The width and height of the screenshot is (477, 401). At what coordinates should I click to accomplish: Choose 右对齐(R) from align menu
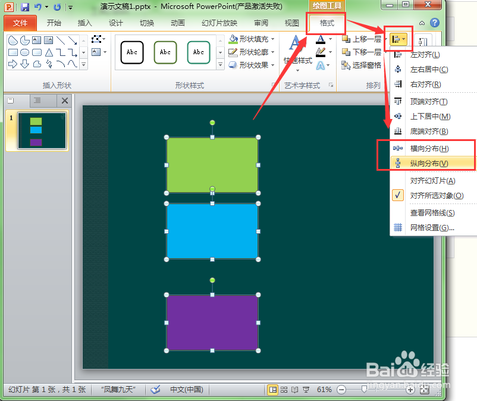pyautogui.click(x=433, y=84)
